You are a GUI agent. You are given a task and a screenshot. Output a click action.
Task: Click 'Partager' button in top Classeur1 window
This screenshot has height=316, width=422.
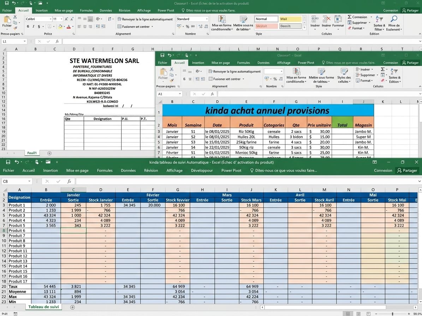pos(411,11)
